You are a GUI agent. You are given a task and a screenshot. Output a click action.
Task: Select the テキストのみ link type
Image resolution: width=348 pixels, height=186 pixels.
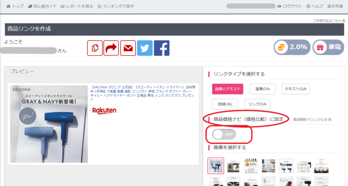(x=296, y=89)
